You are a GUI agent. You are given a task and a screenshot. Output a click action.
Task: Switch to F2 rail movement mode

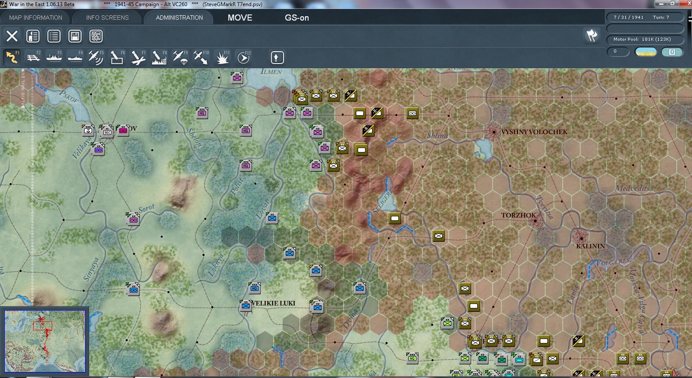click(x=33, y=57)
